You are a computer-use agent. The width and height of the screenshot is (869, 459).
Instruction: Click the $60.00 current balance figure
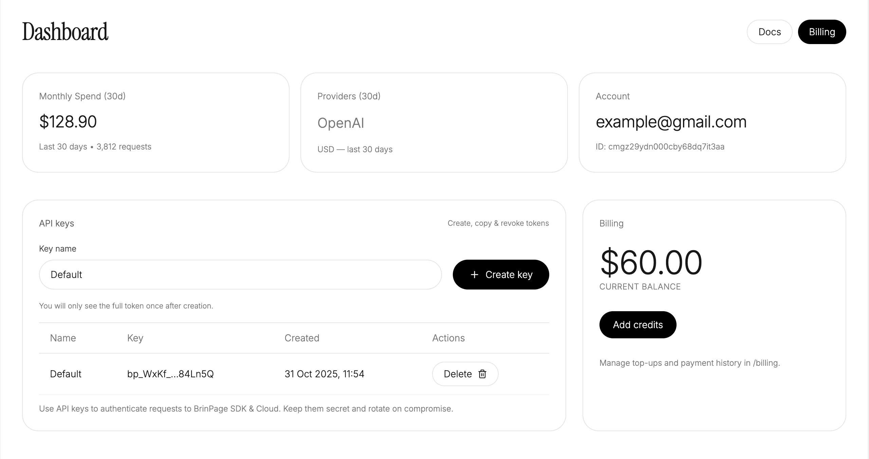pyautogui.click(x=651, y=263)
